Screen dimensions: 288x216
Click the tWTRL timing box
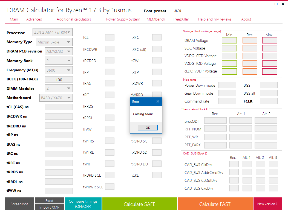110,152
